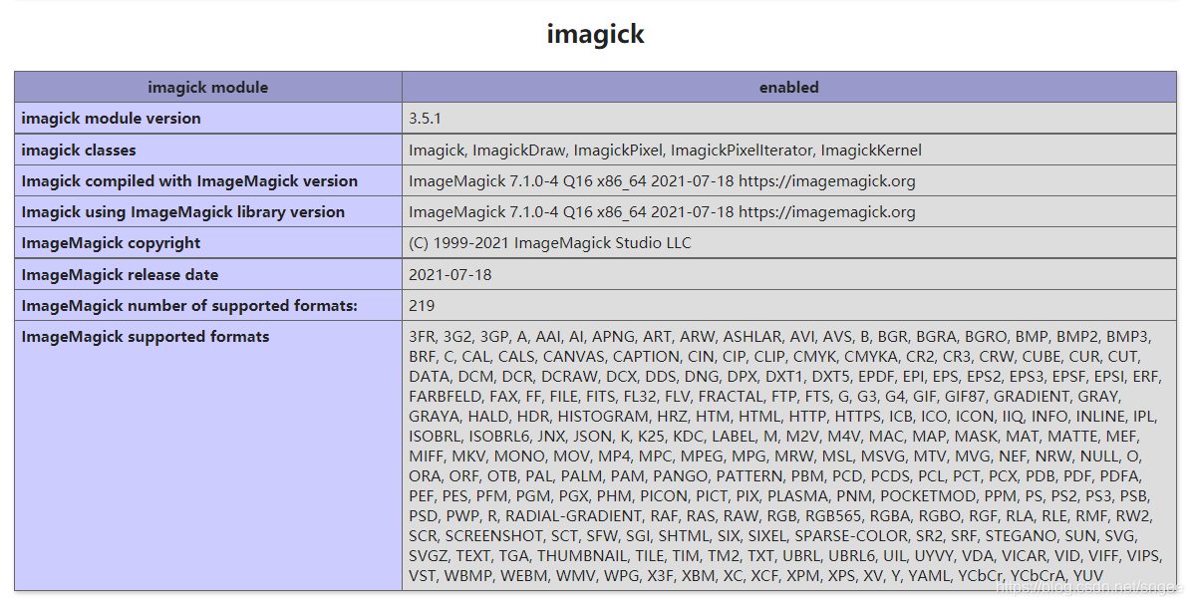Screen dimensions: 1194x606
Task: Click the supported formats count 219
Action: coord(422,305)
